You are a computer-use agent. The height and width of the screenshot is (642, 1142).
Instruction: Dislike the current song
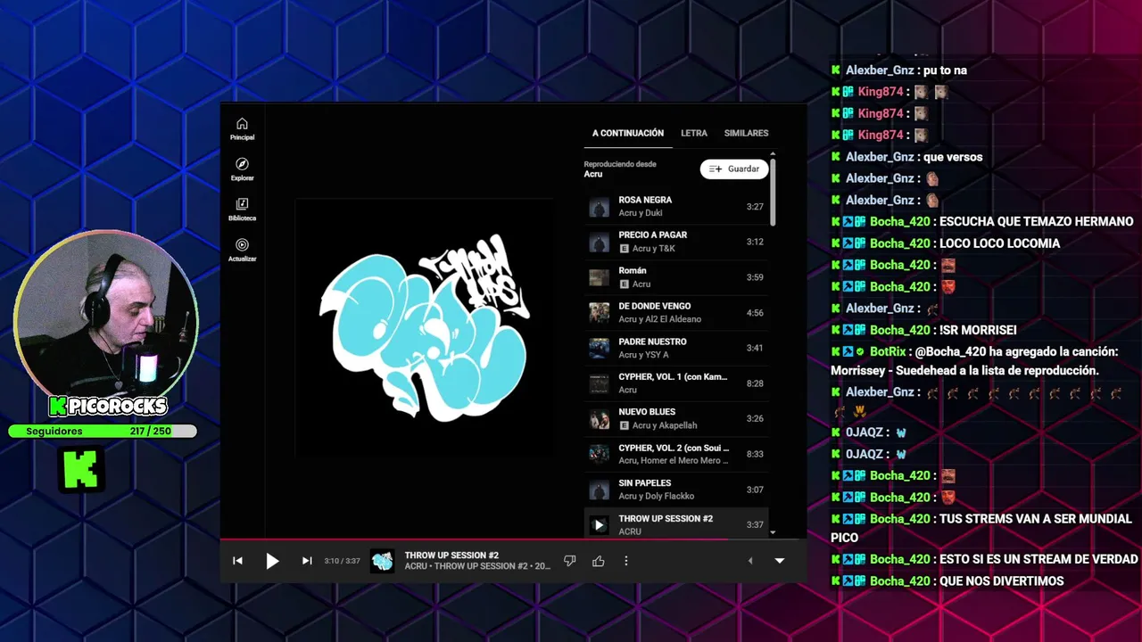pos(569,561)
